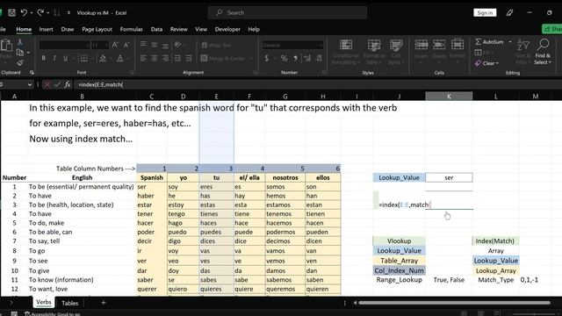Open the Page Layout ribbon tab

click(x=97, y=29)
